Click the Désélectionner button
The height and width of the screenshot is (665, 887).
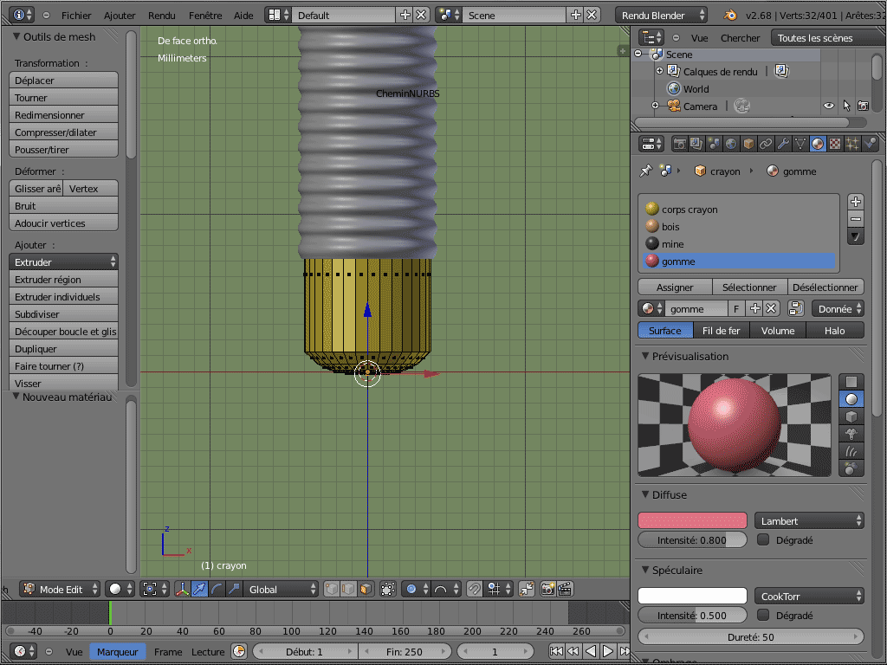point(825,287)
